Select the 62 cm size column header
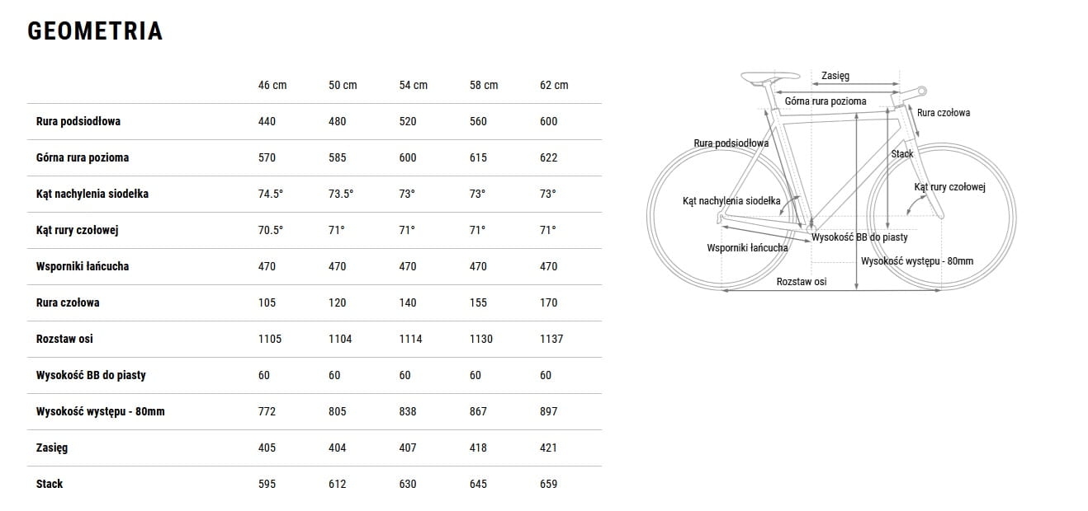 [554, 85]
